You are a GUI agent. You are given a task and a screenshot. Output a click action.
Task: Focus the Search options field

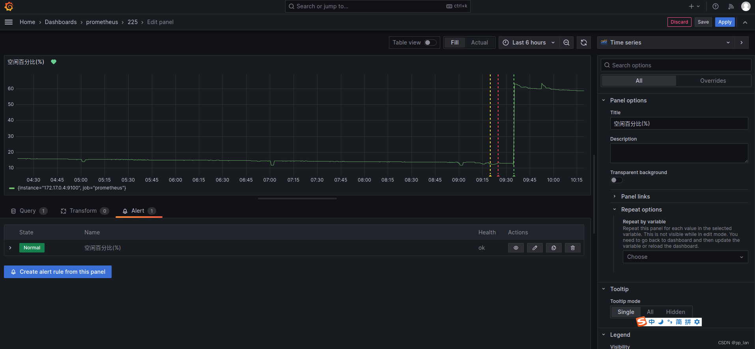click(676, 65)
